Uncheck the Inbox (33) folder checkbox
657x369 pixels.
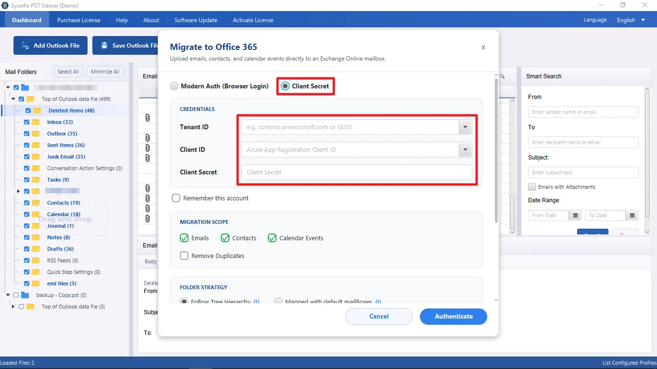tap(27, 122)
